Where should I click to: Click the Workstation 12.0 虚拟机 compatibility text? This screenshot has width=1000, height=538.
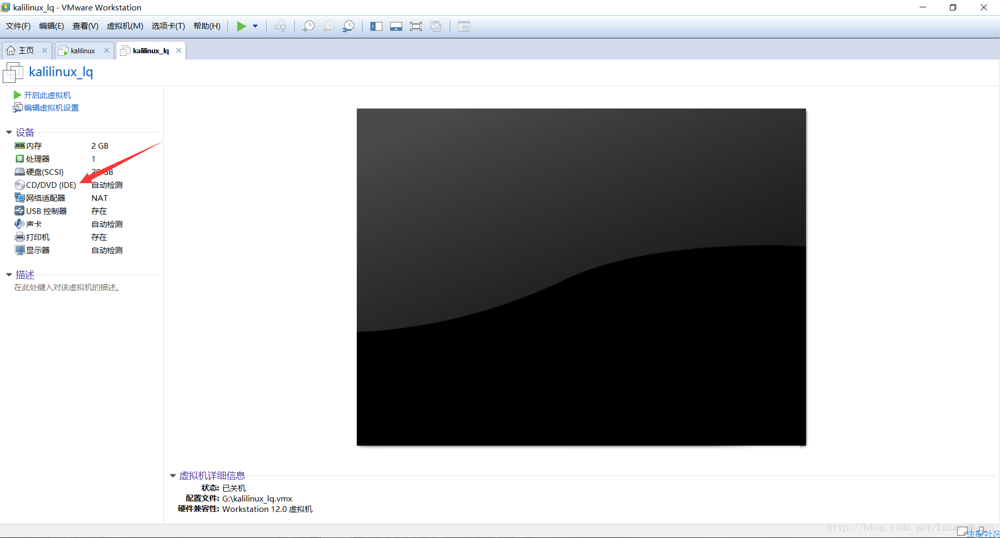pos(267,509)
